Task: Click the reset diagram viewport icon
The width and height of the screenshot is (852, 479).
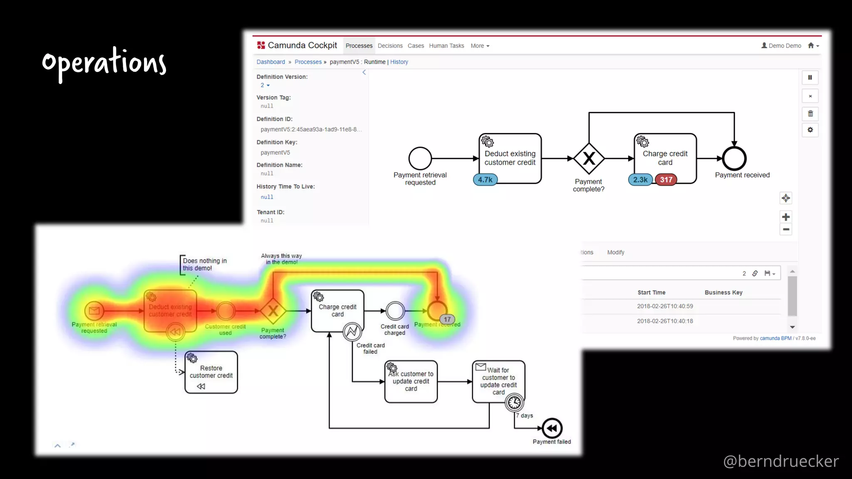Action: [785, 198]
